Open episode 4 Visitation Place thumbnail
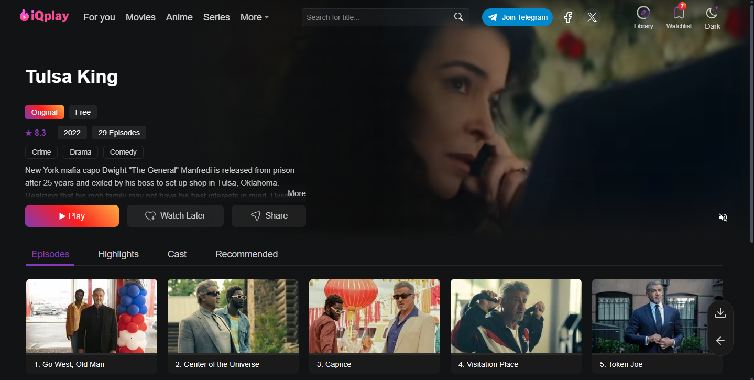The width and height of the screenshot is (754, 380). point(516,316)
